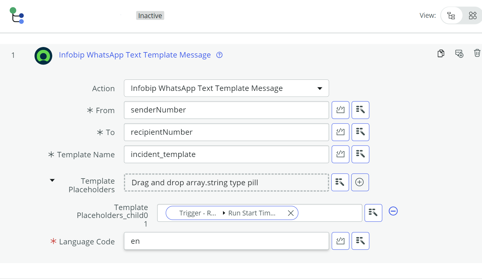Toggle script for Template Name field
Viewport: 482px width, 279px height.
[x=341, y=154]
